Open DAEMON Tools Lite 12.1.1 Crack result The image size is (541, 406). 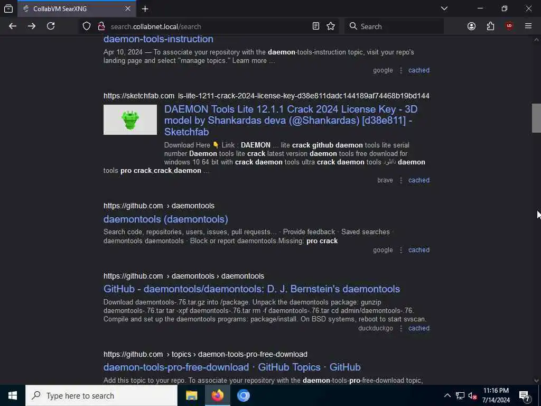point(291,121)
